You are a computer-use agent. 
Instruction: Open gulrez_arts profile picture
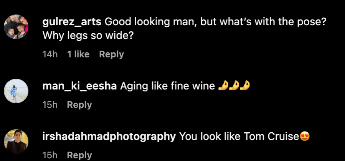pyautogui.click(x=16, y=27)
